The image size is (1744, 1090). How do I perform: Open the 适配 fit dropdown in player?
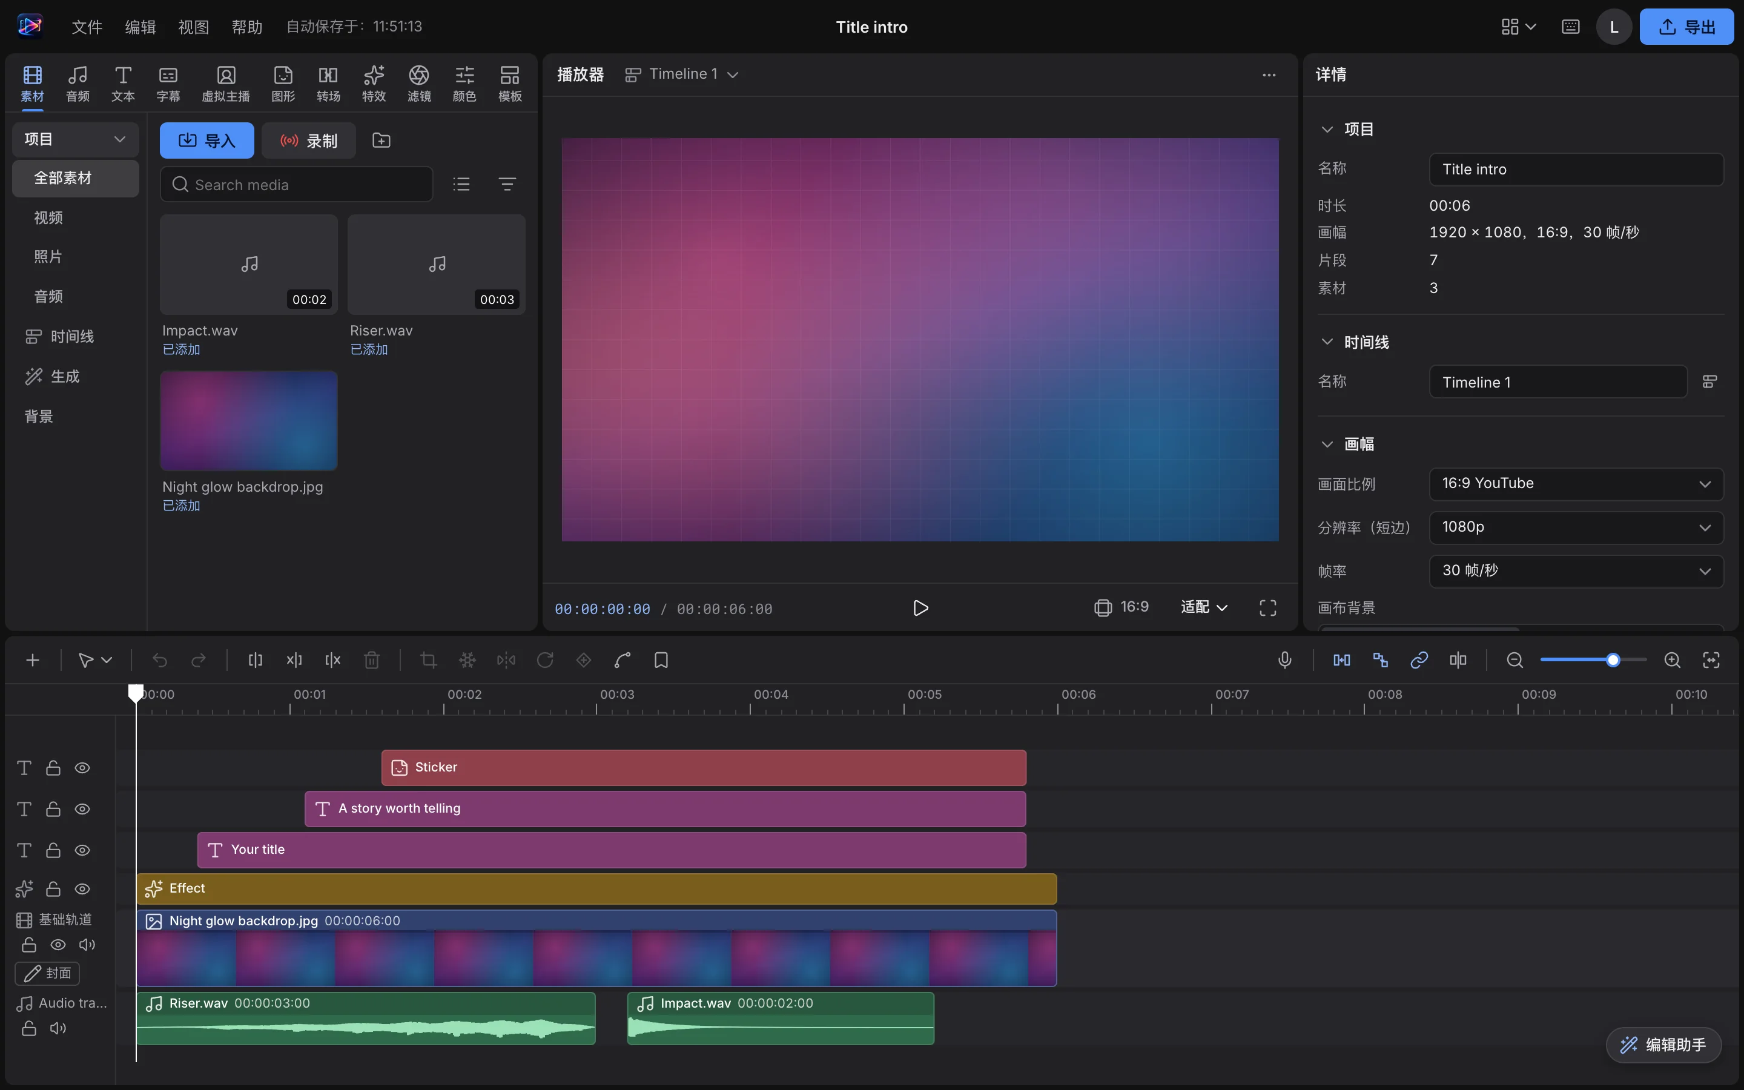click(x=1203, y=607)
